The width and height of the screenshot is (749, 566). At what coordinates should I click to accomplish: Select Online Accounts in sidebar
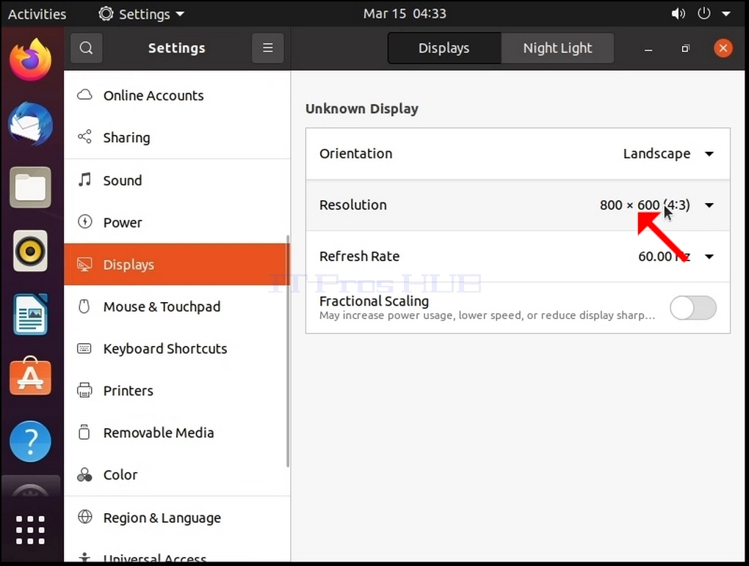pyautogui.click(x=177, y=95)
